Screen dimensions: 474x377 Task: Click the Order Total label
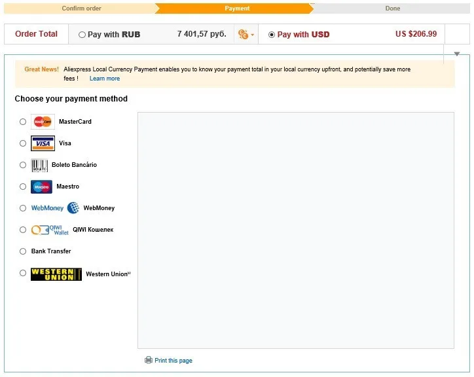point(36,34)
